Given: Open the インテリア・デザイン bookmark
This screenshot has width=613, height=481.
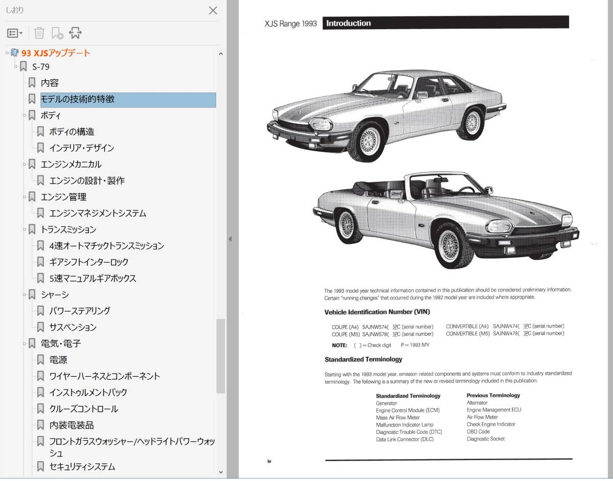Looking at the screenshot, I should 82,148.
